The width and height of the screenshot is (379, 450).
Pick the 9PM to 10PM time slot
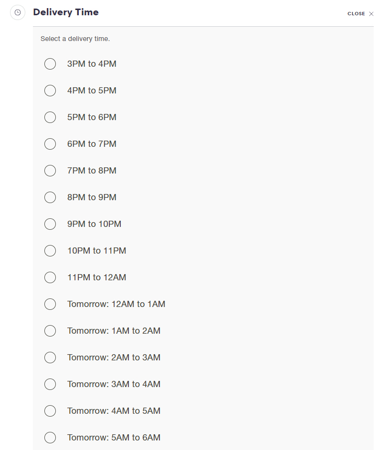point(50,224)
